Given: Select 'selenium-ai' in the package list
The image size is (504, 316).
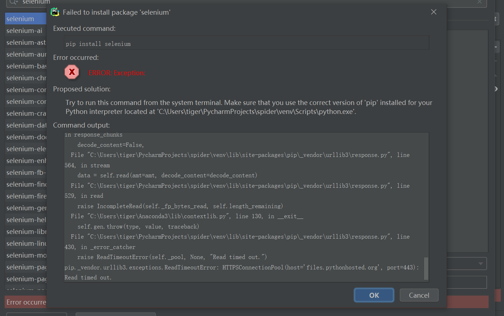Looking at the screenshot, I should (25, 30).
